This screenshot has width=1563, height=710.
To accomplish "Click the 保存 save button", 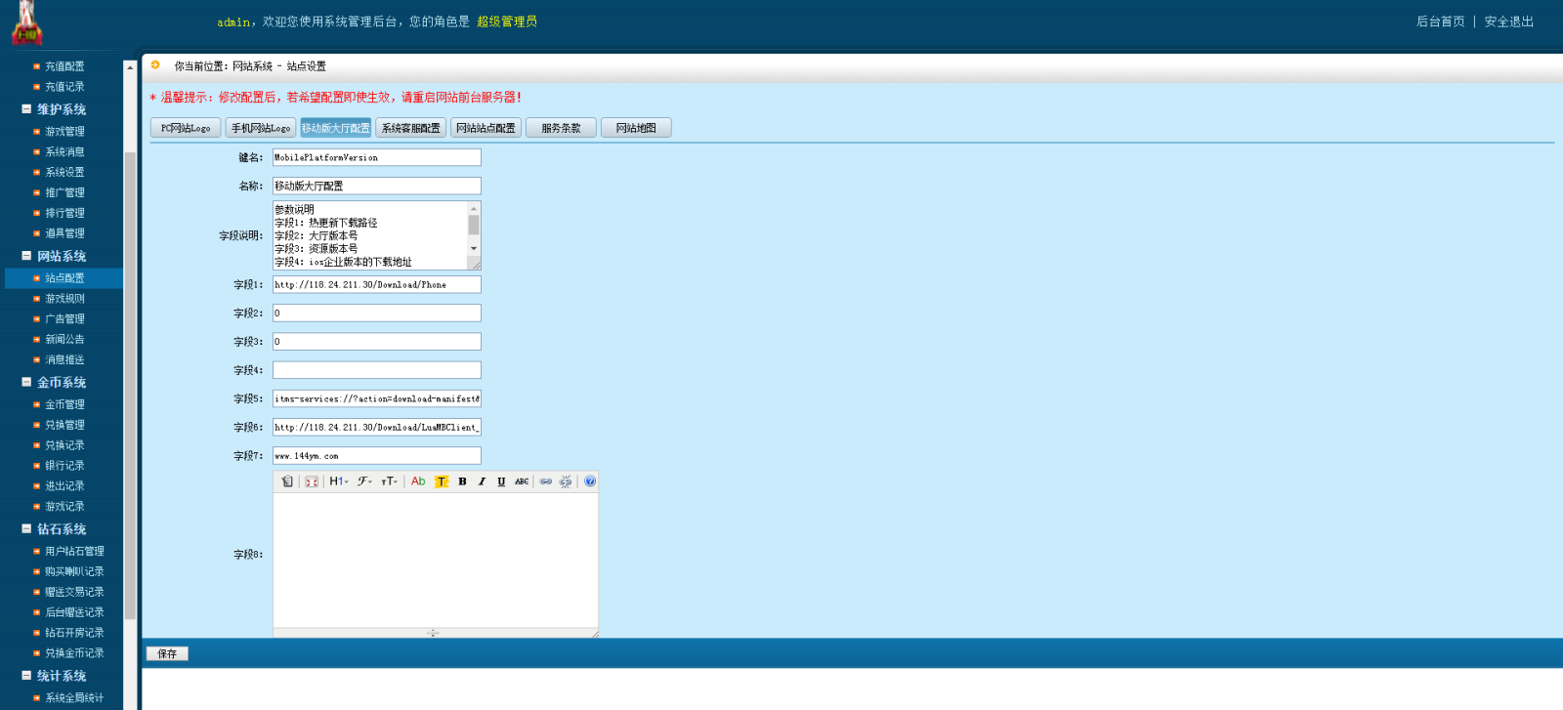I will pos(167,653).
